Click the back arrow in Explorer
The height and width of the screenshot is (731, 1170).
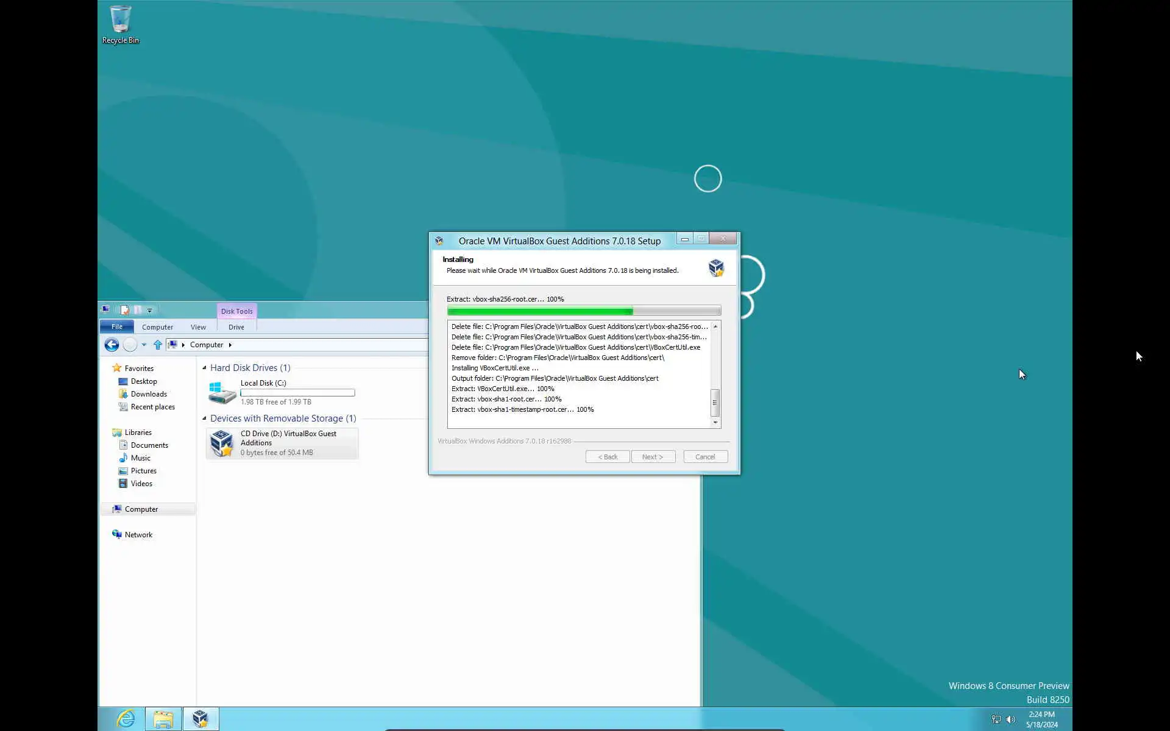tap(112, 345)
